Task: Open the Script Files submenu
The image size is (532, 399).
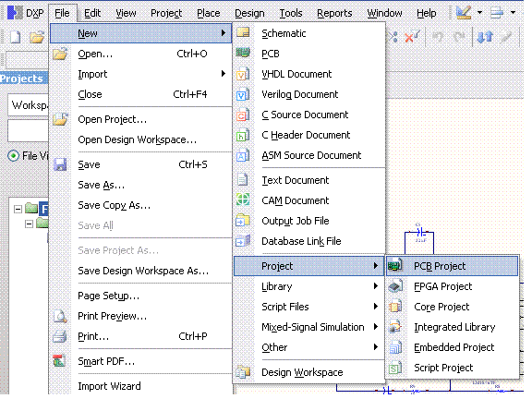Action: [x=309, y=307]
